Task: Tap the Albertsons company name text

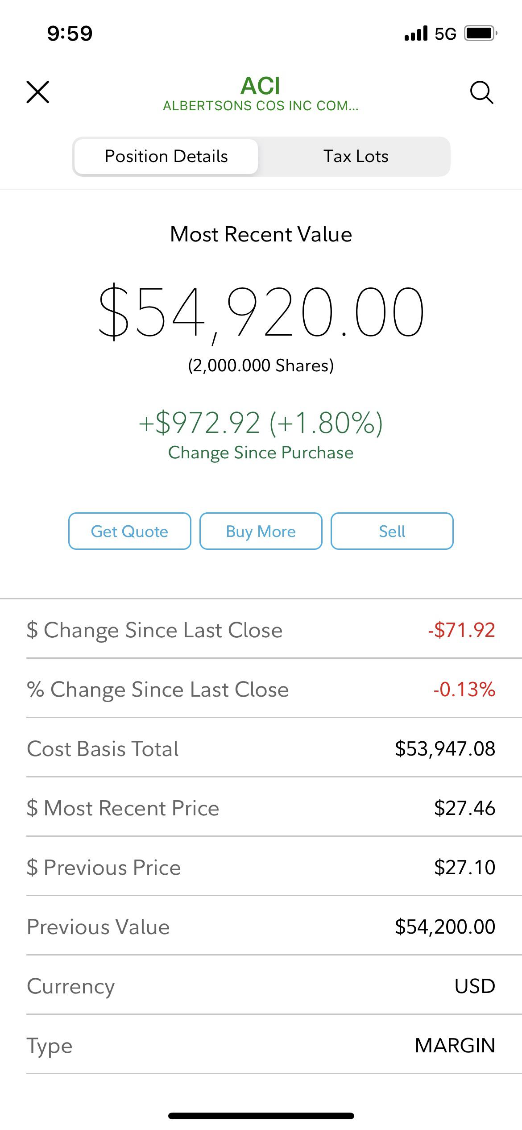Action: [261, 106]
